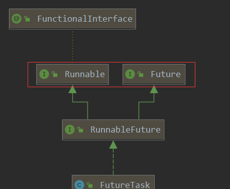Select the RunnableFuture node label
The width and height of the screenshot is (230, 189).
pyautogui.click(x=126, y=130)
